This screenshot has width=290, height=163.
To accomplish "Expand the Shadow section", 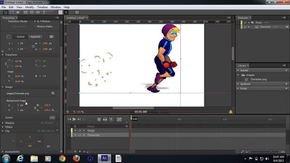I will pos(3,123).
